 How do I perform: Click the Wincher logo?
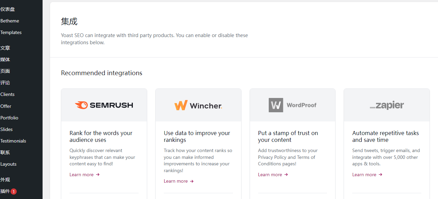click(198, 105)
